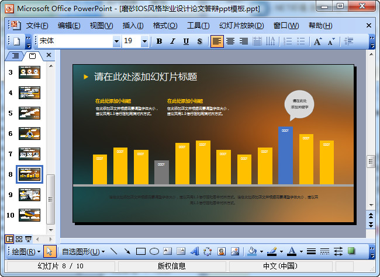This screenshot has height=277, width=380.
Task: Click the Decrease Indent icon
Action: click(x=348, y=41)
